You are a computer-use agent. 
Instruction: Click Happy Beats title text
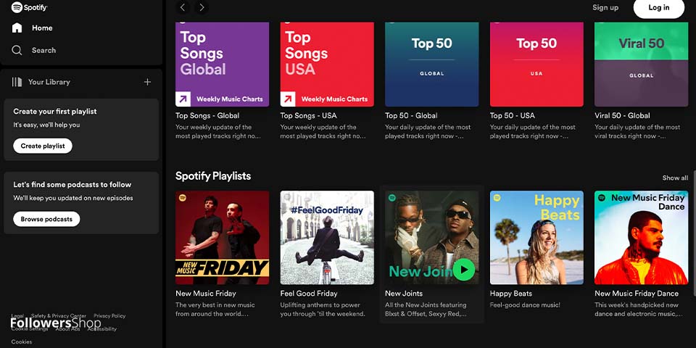(x=511, y=294)
